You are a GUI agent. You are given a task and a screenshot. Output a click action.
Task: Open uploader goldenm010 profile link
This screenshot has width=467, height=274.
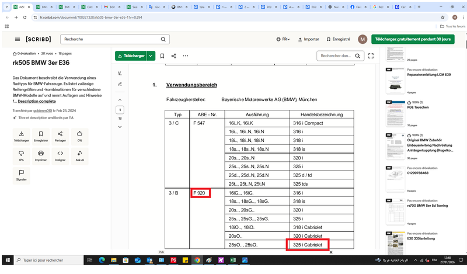pos(43,110)
